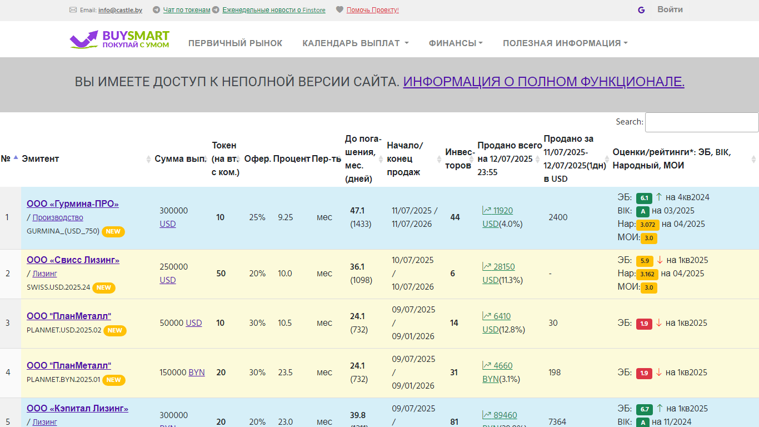
Task: Click NEW badge on SWISS.USD.2025.24
Action: [104, 287]
